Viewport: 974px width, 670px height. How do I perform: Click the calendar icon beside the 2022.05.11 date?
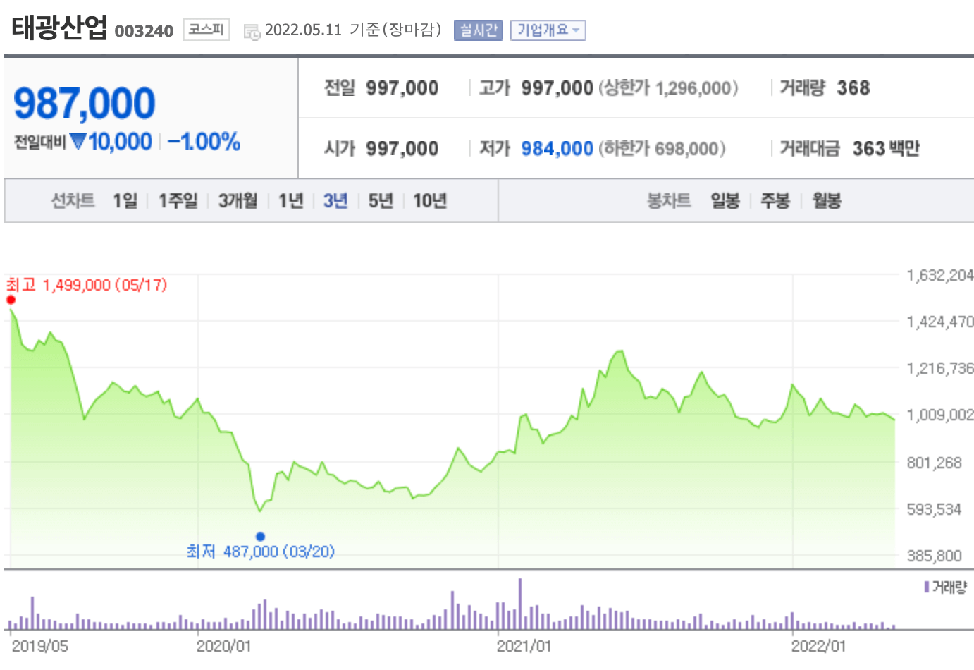pyautogui.click(x=252, y=32)
